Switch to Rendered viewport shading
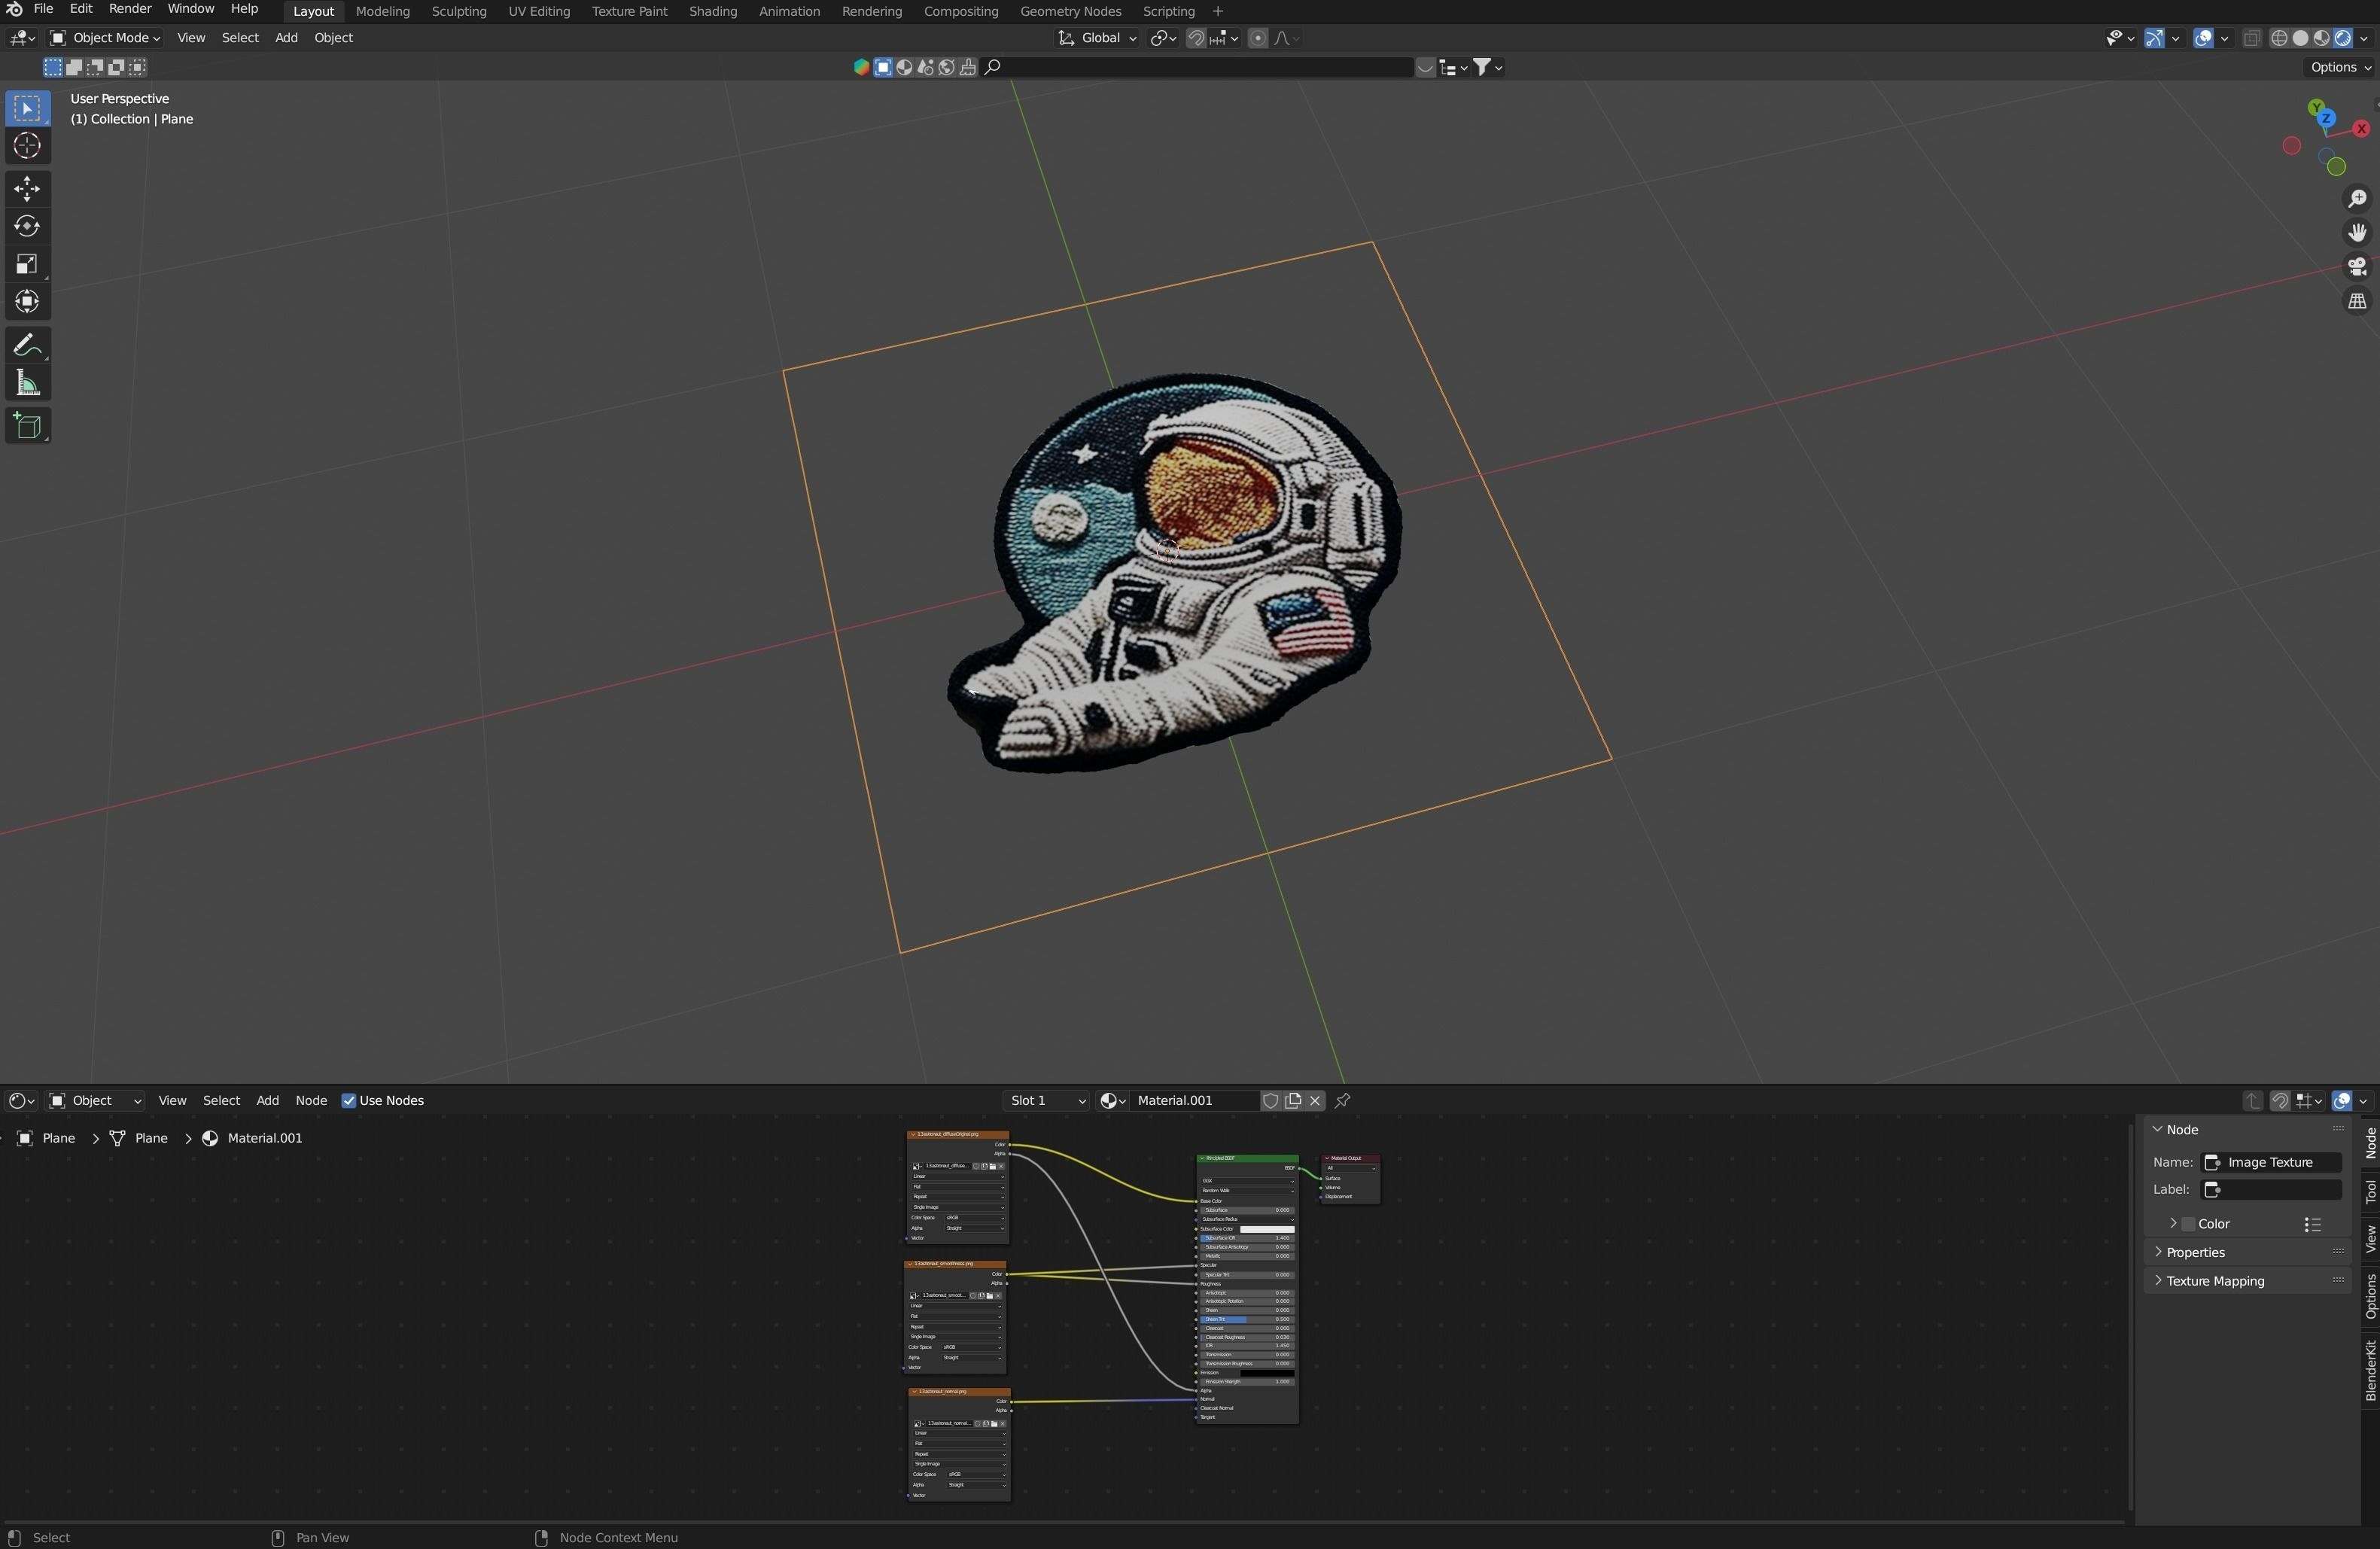 2342,38
